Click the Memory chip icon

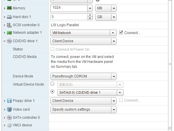click(x=9, y=8)
